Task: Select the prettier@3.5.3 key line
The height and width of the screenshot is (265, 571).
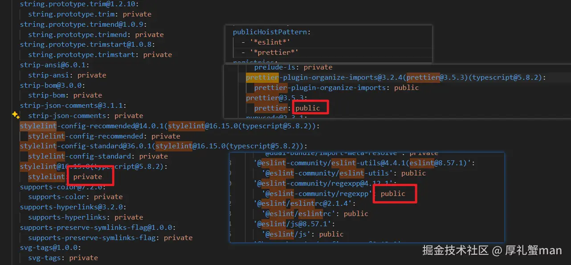Action: (277, 98)
